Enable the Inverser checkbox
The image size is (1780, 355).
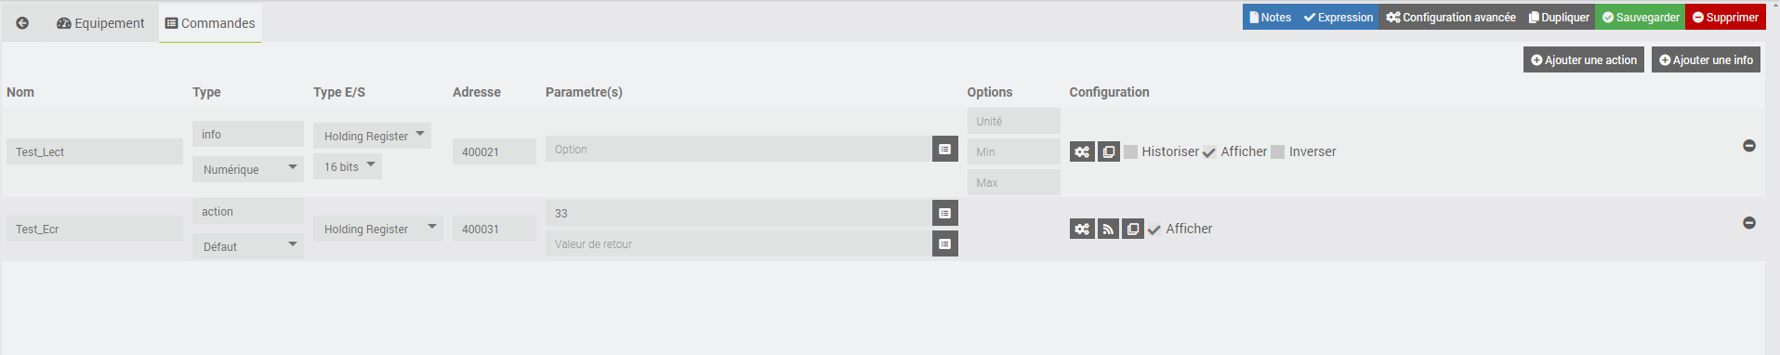(x=1278, y=151)
